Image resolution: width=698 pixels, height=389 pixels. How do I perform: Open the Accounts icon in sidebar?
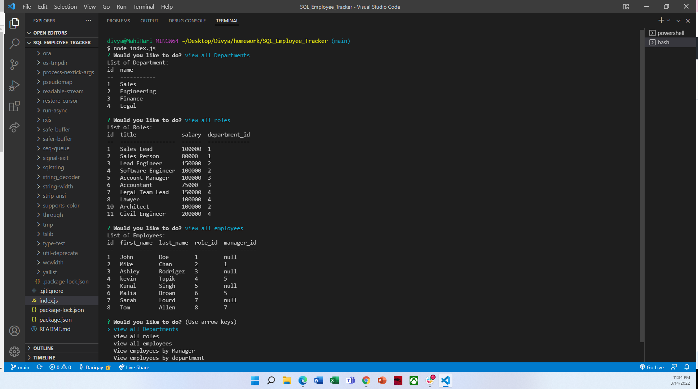point(14,331)
